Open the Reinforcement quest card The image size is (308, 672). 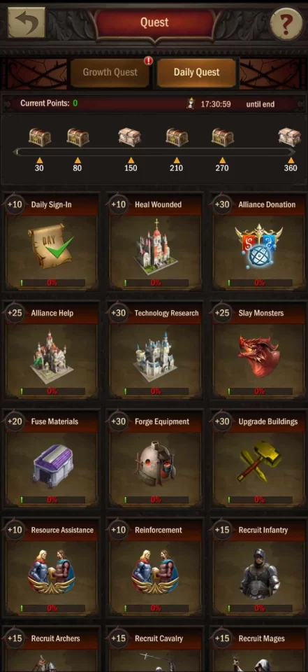[155, 568]
